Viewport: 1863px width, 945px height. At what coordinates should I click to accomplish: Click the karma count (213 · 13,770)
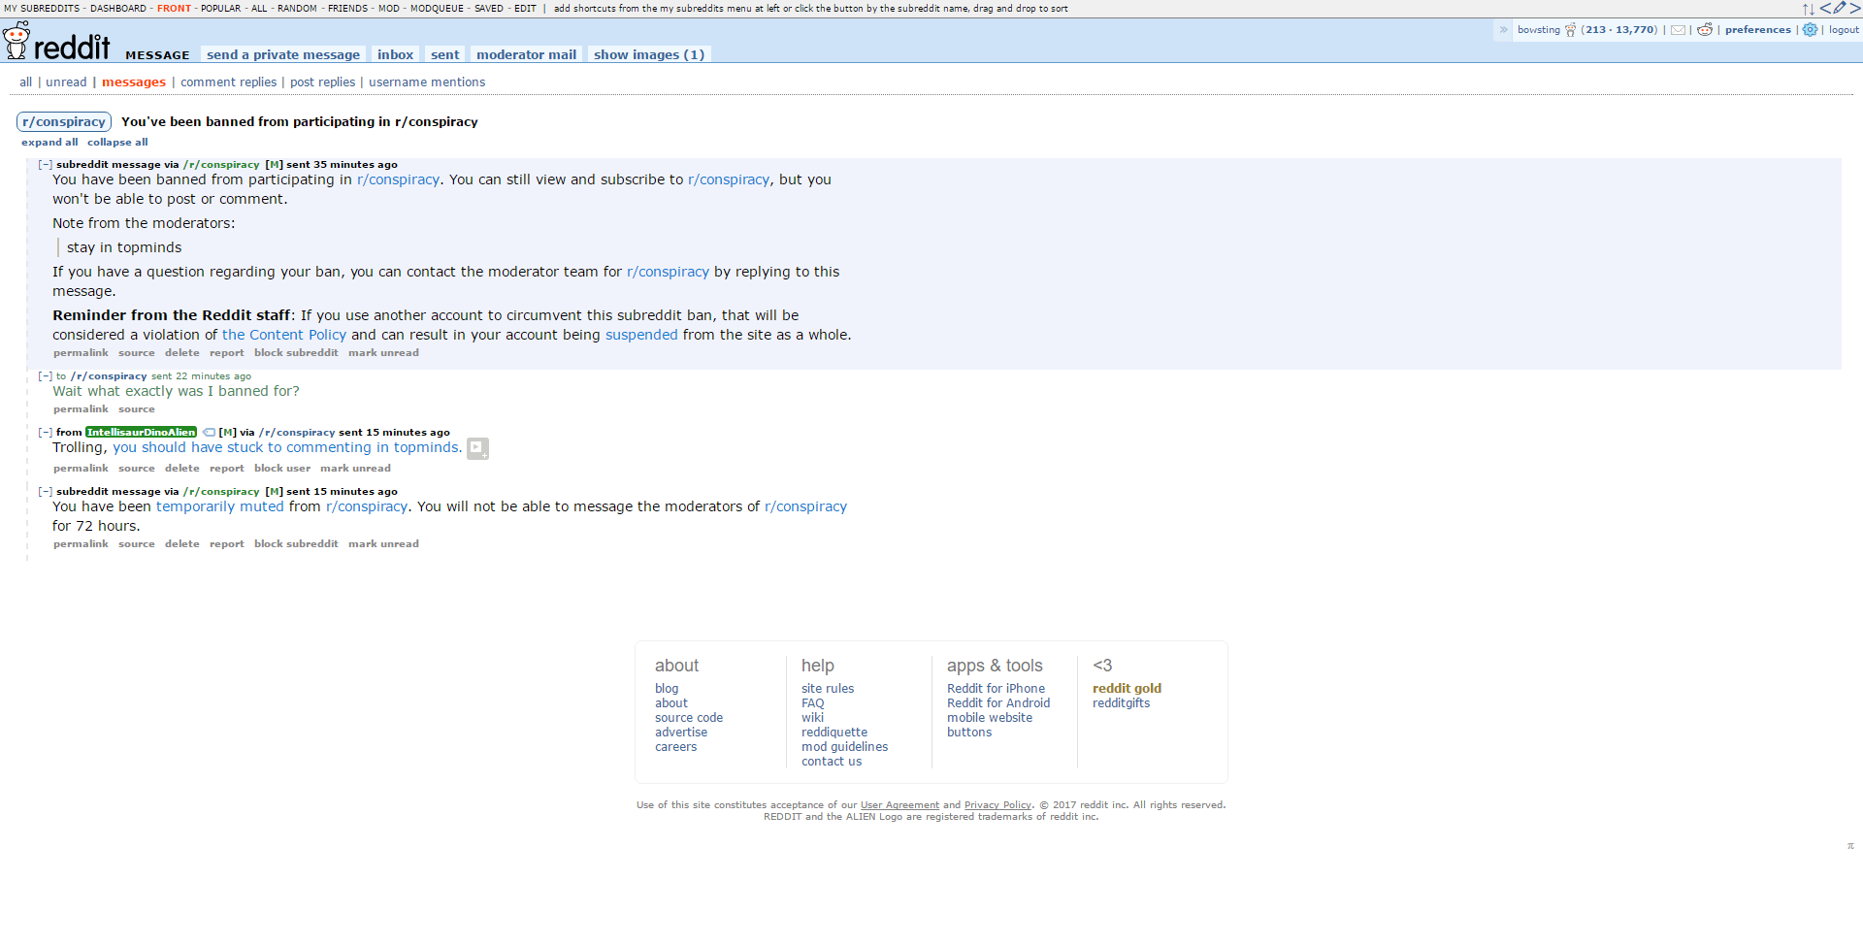pyautogui.click(x=1619, y=30)
